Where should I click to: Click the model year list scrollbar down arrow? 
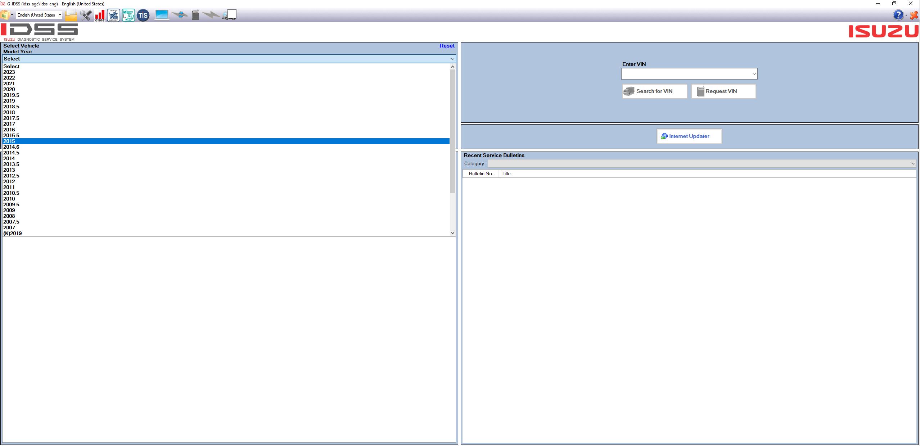click(x=452, y=233)
